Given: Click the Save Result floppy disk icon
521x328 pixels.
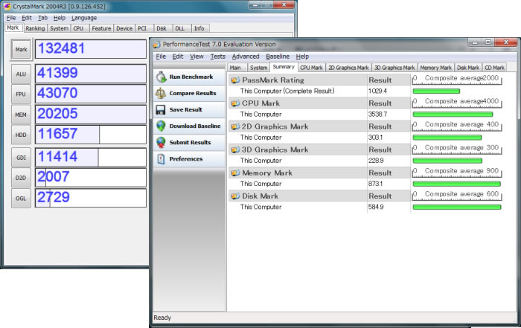Looking at the screenshot, I should (161, 109).
